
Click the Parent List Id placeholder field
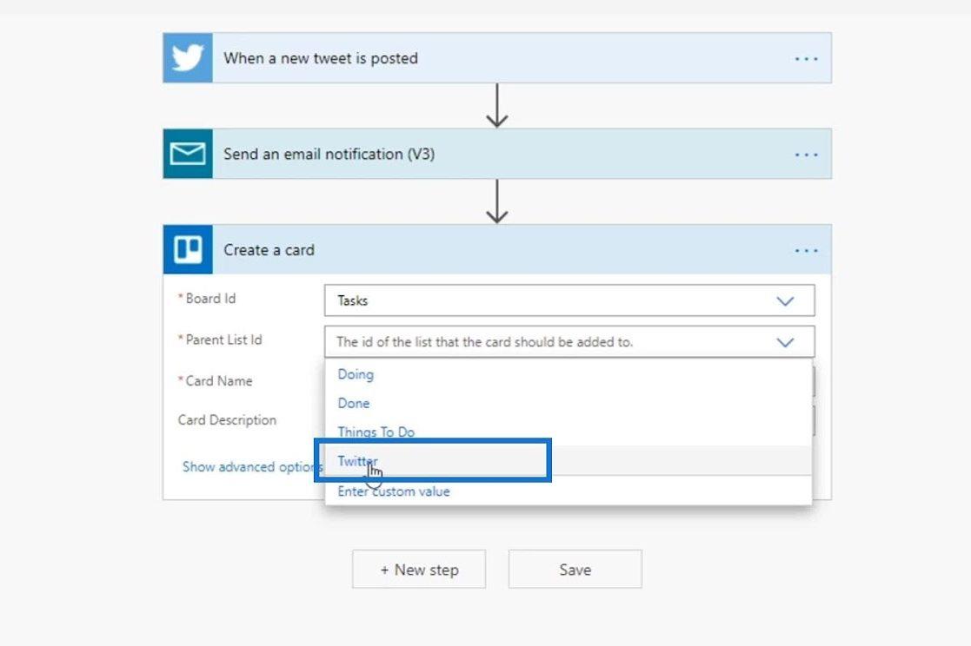pyautogui.click(x=569, y=341)
